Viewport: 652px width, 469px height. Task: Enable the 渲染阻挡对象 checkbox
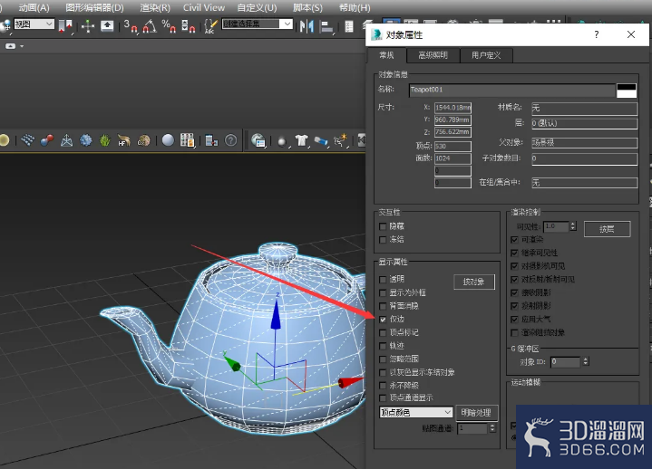pyautogui.click(x=514, y=333)
